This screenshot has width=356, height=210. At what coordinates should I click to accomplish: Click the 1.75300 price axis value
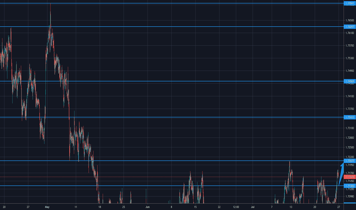point(350,58)
